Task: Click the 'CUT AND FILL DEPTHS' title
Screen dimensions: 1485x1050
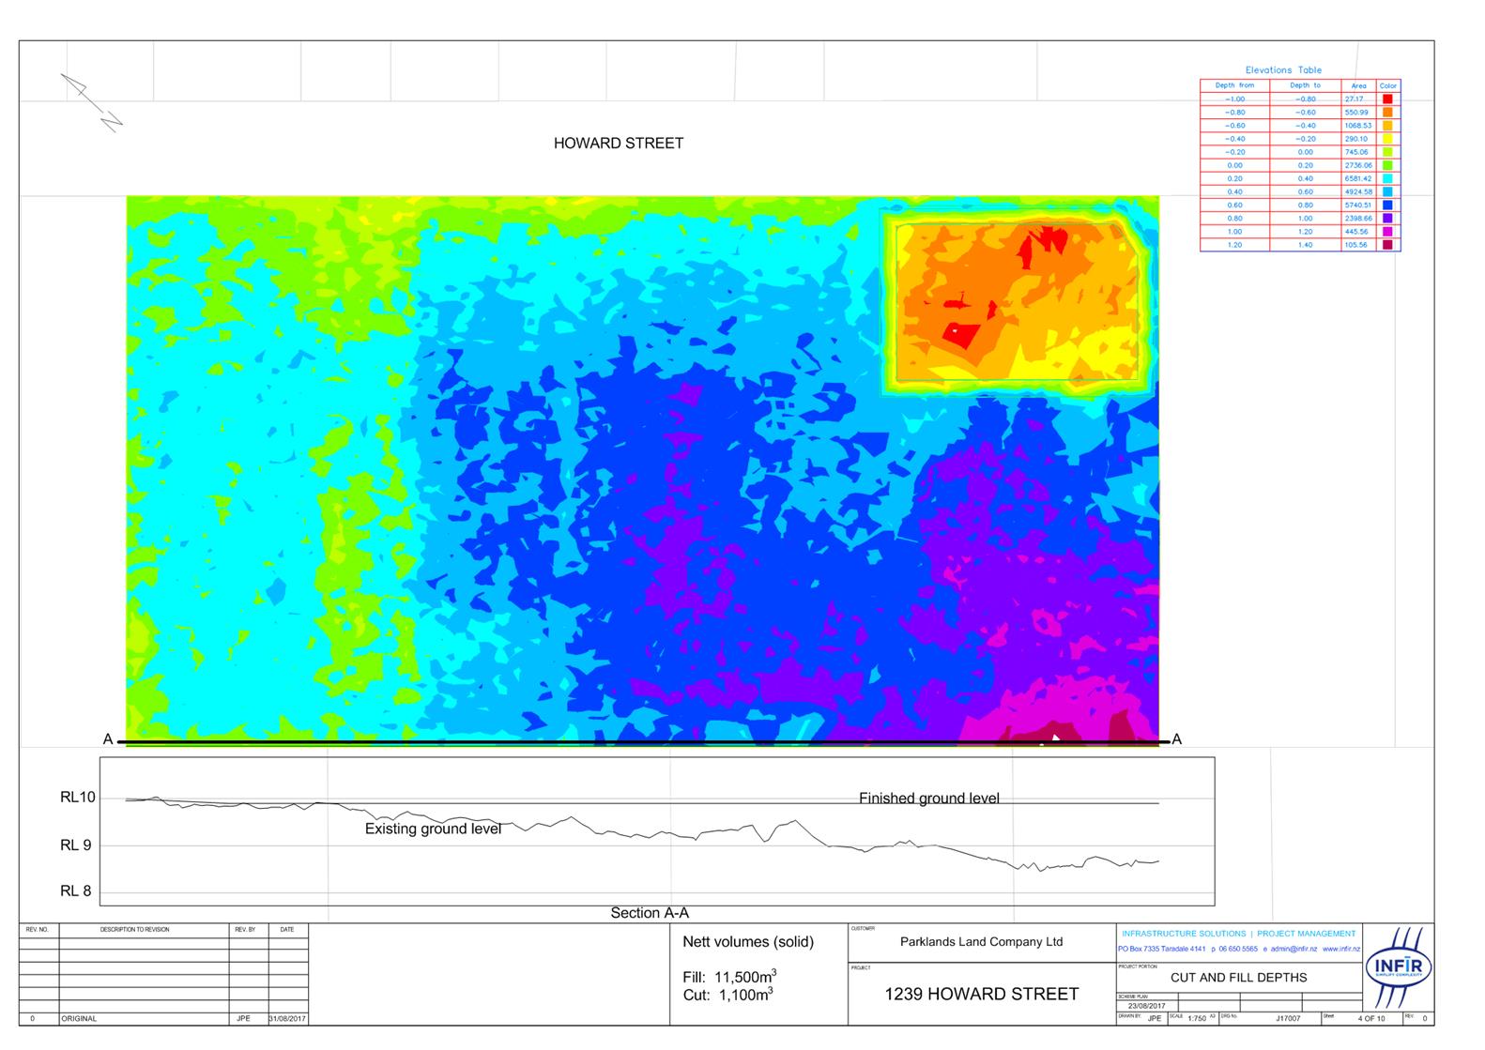Action: (x=1238, y=978)
